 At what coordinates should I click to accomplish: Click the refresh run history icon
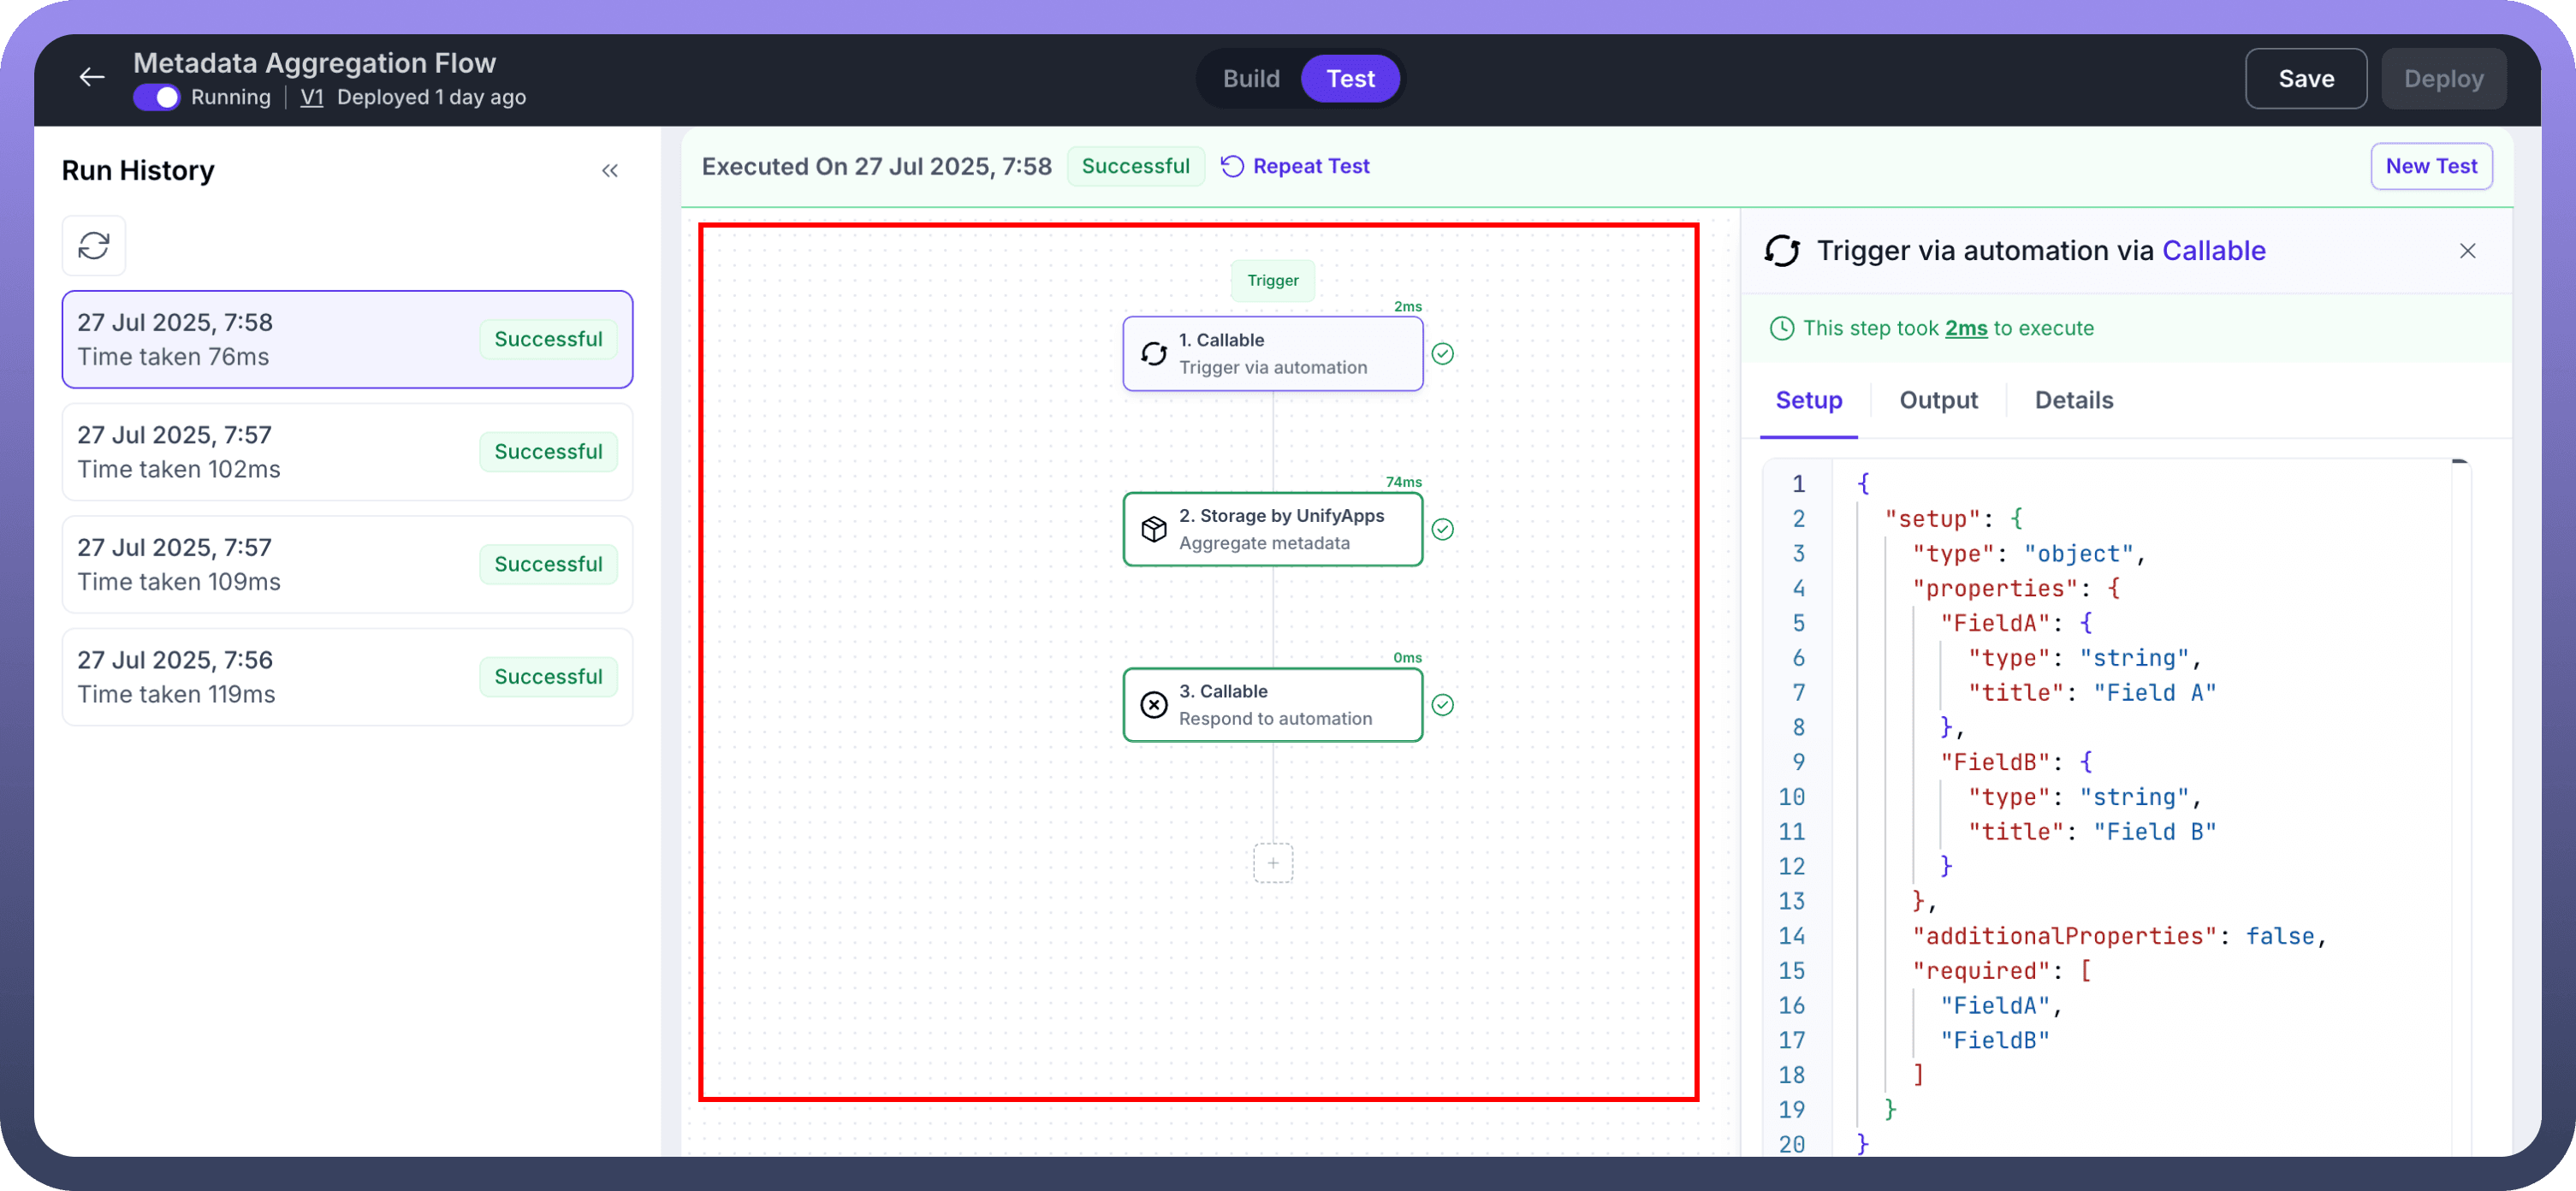[x=94, y=245]
